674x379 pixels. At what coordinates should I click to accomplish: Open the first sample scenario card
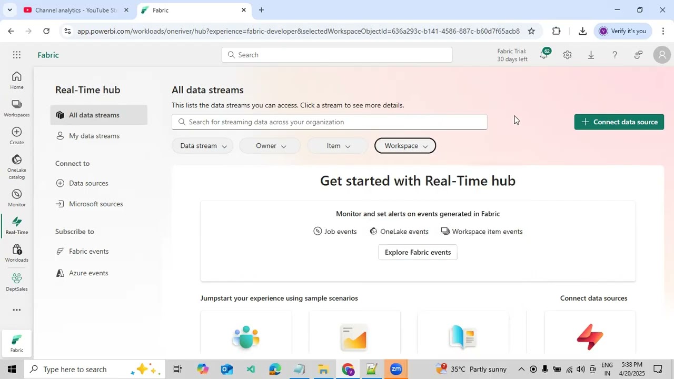point(246,332)
